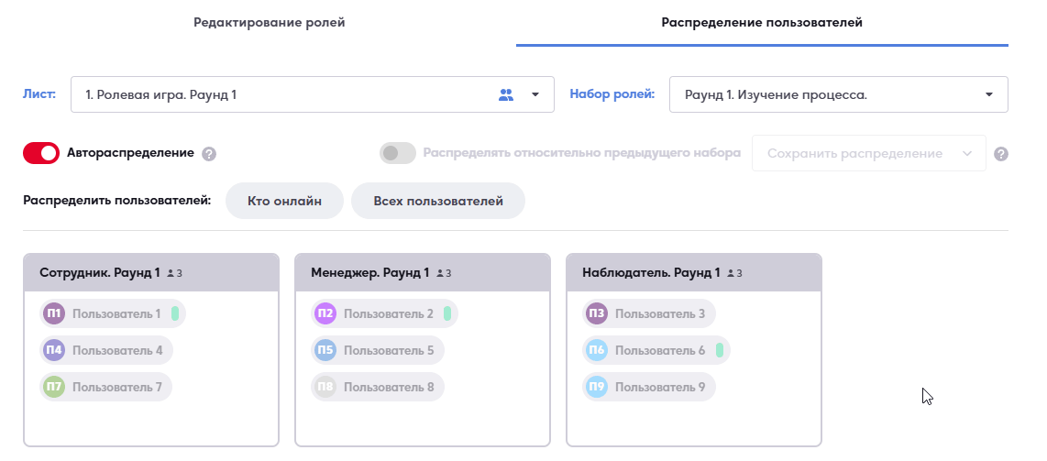Click the П8 grey avatar icon

[325, 387]
